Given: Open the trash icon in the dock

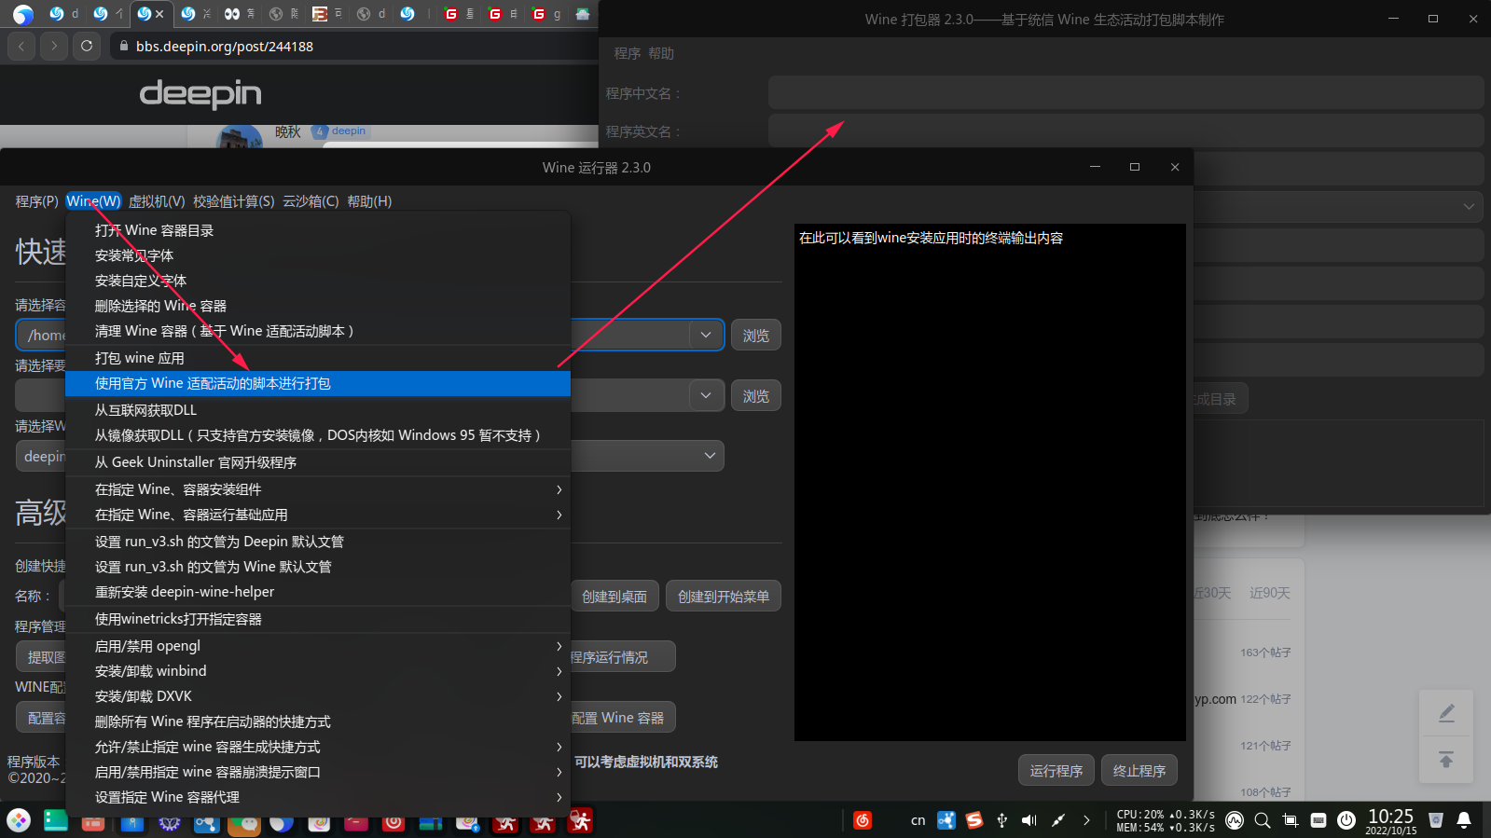Looking at the screenshot, I should click(x=1436, y=820).
